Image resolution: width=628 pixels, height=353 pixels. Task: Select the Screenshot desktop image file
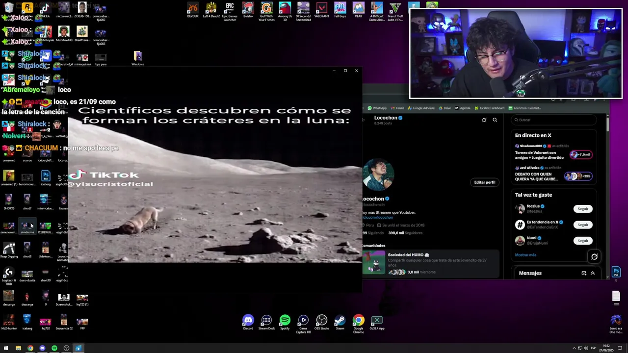(x=64, y=299)
